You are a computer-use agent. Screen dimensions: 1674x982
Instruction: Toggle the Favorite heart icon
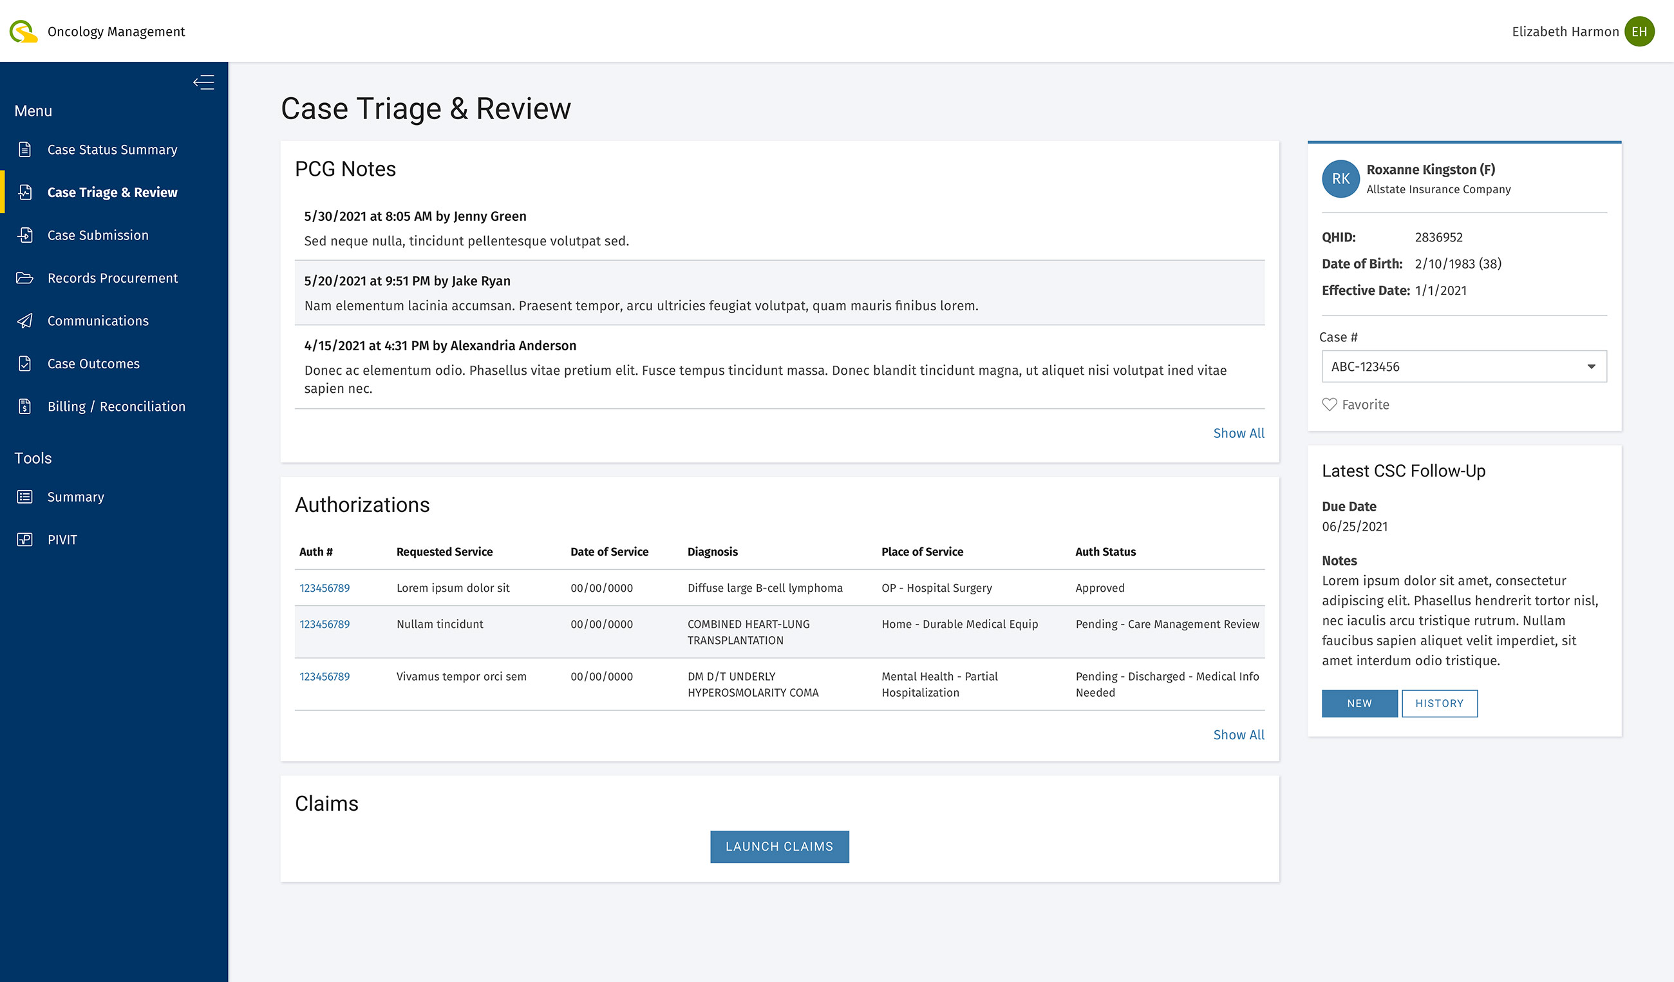point(1330,404)
